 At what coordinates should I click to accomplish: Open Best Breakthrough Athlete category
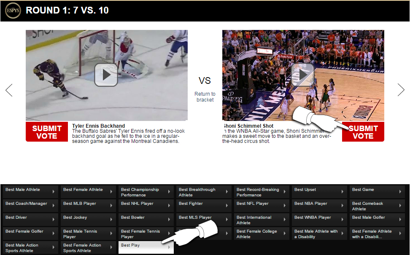point(204,191)
